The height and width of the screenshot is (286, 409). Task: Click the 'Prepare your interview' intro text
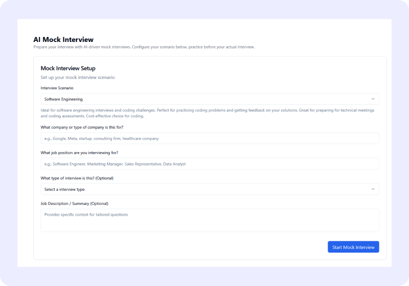tap(144, 47)
